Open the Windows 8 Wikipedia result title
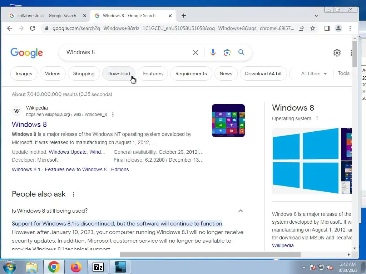This screenshot has height=274, width=366. [x=29, y=125]
